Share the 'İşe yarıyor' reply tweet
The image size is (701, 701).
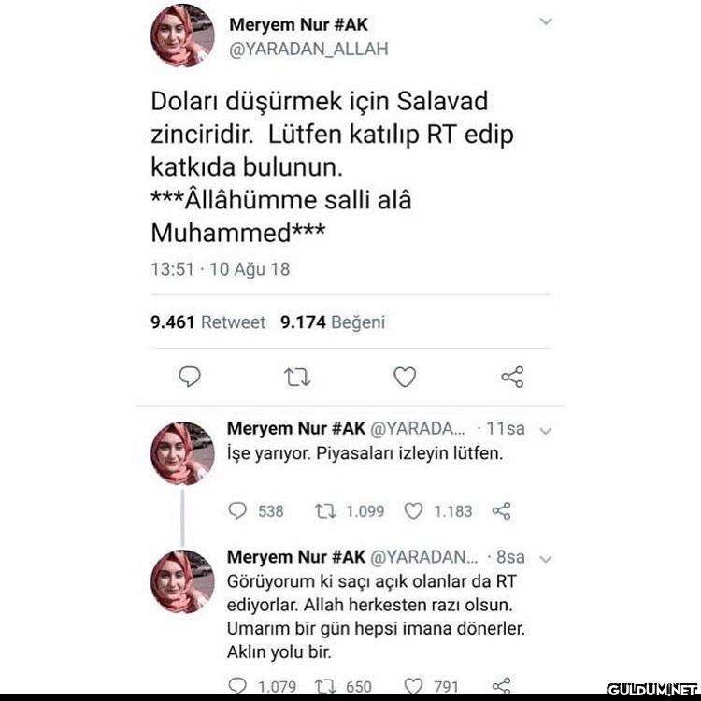pos(501,510)
